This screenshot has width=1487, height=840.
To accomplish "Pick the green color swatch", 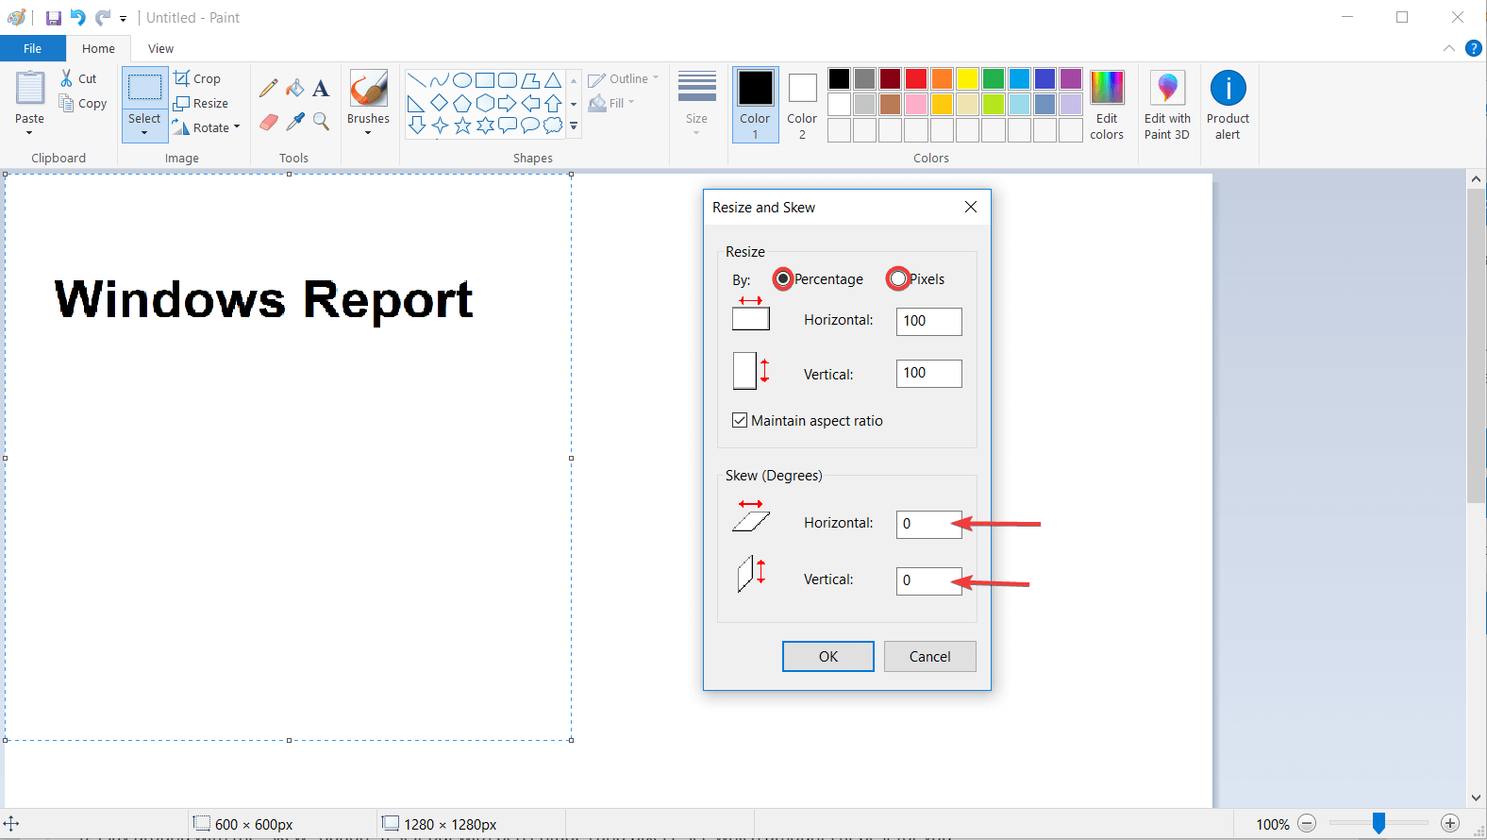I will pyautogui.click(x=993, y=78).
